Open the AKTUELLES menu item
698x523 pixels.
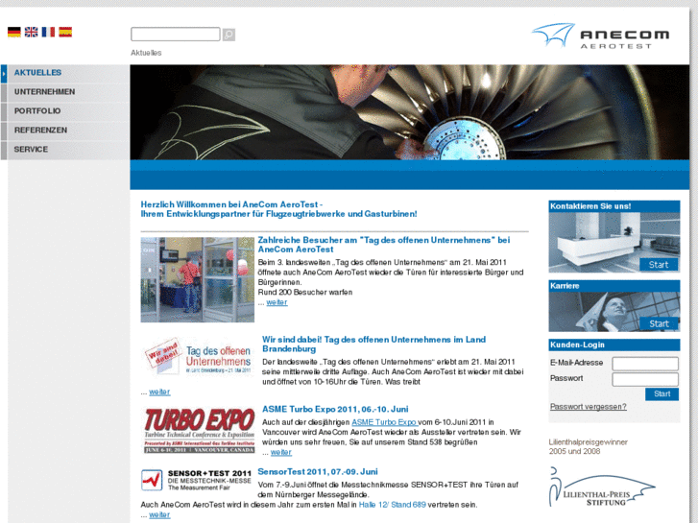pyautogui.click(x=65, y=73)
